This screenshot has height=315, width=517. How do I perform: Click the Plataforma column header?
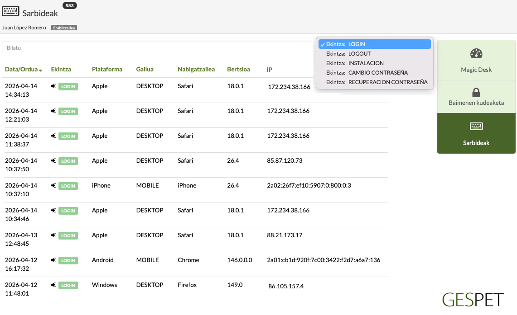pyautogui.click(x=107, y=70)
